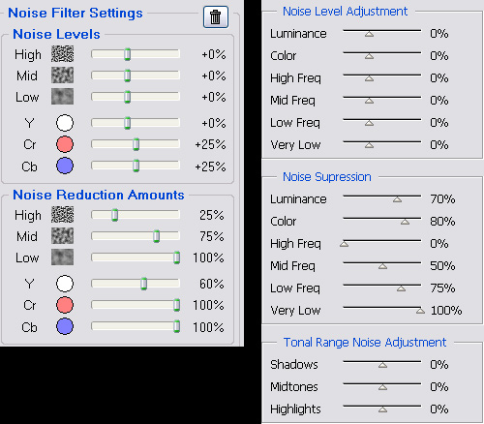Click the Very Low suppression slider thumb at 100%
The height and width of the screenshot is (424, 484).
(x=420, y=311)
